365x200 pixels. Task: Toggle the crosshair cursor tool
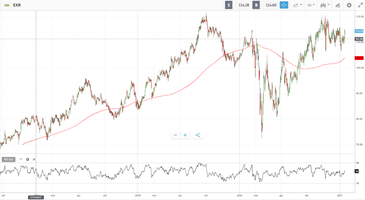pos(284,5)
